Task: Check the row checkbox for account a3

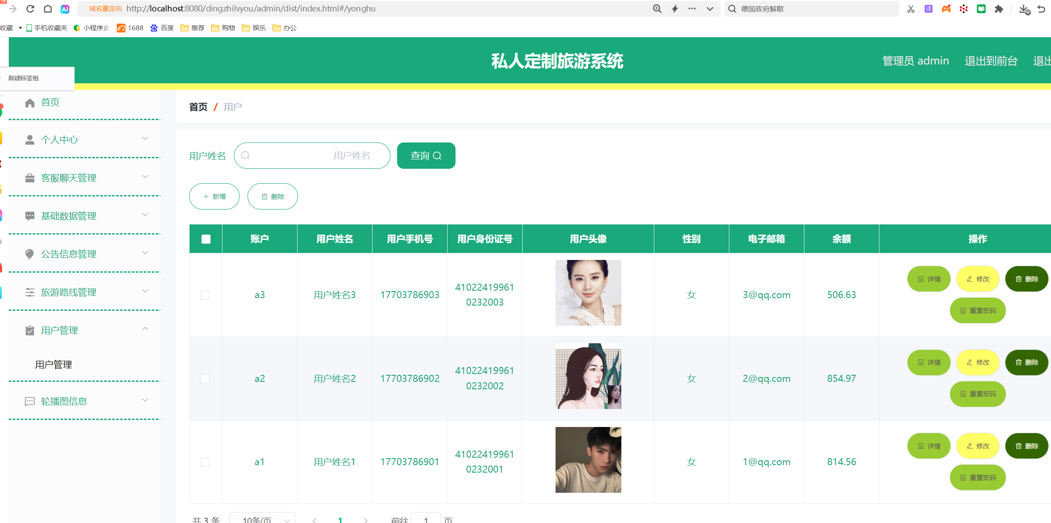Action: tap(204, 295)
